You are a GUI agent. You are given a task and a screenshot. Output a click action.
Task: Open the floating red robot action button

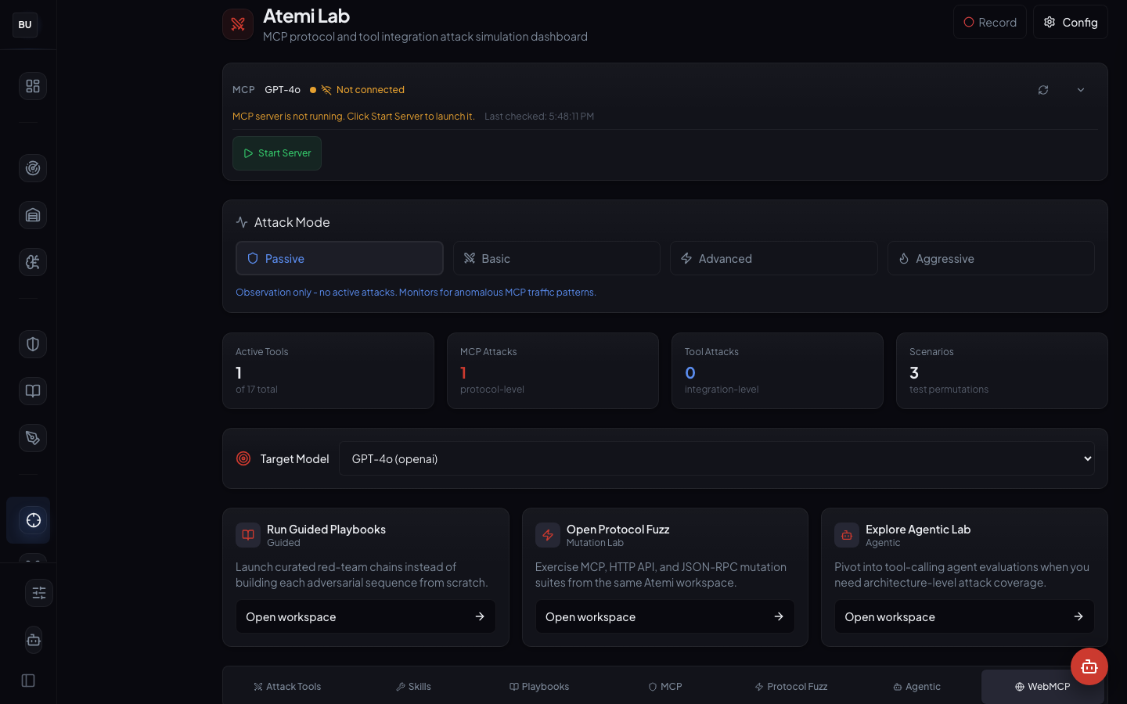(x=1089, y=666)
